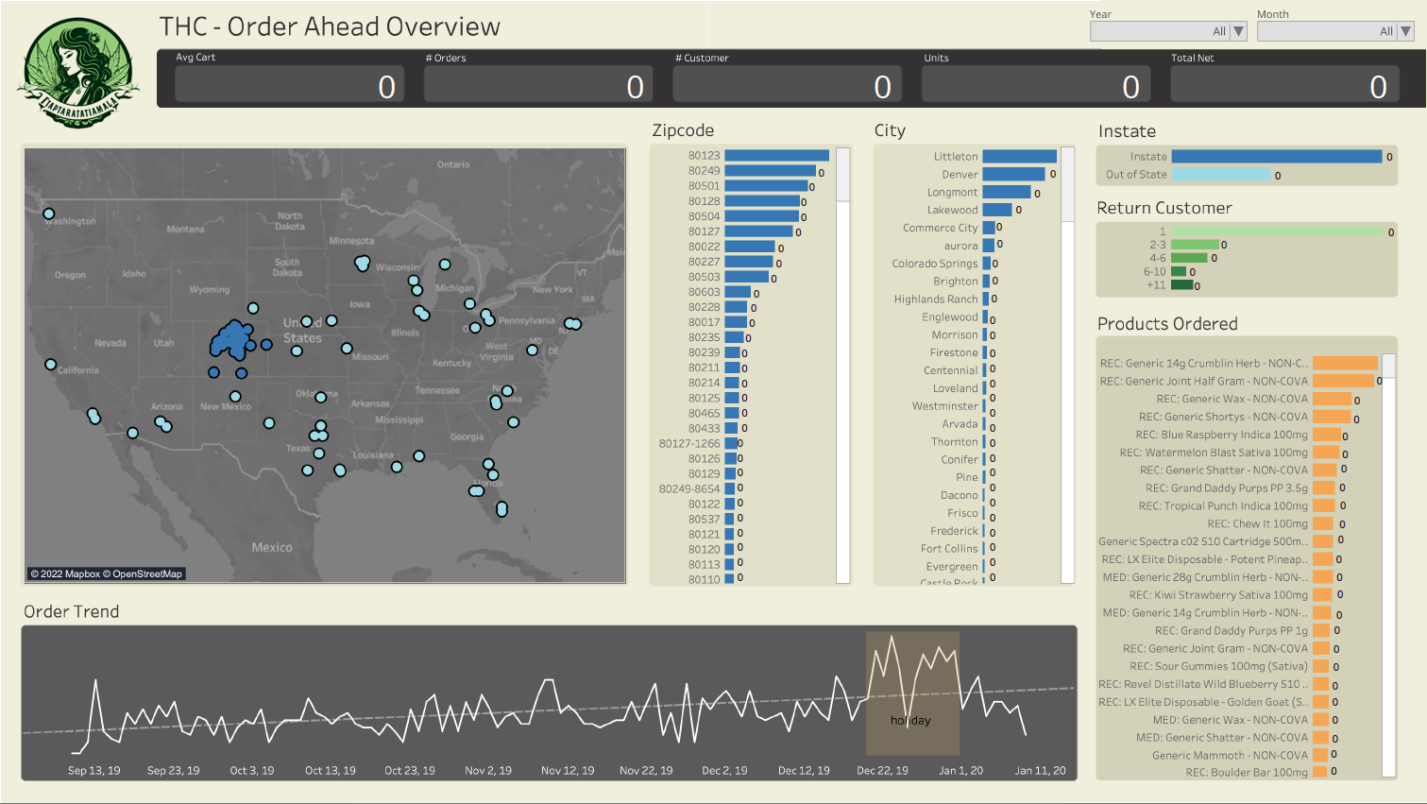Click Generic Spectra c02 510 Cartridge label

1203,542
